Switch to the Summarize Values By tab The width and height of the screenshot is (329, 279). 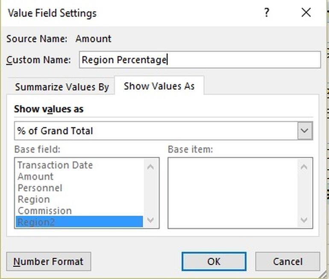coord(62,87)
